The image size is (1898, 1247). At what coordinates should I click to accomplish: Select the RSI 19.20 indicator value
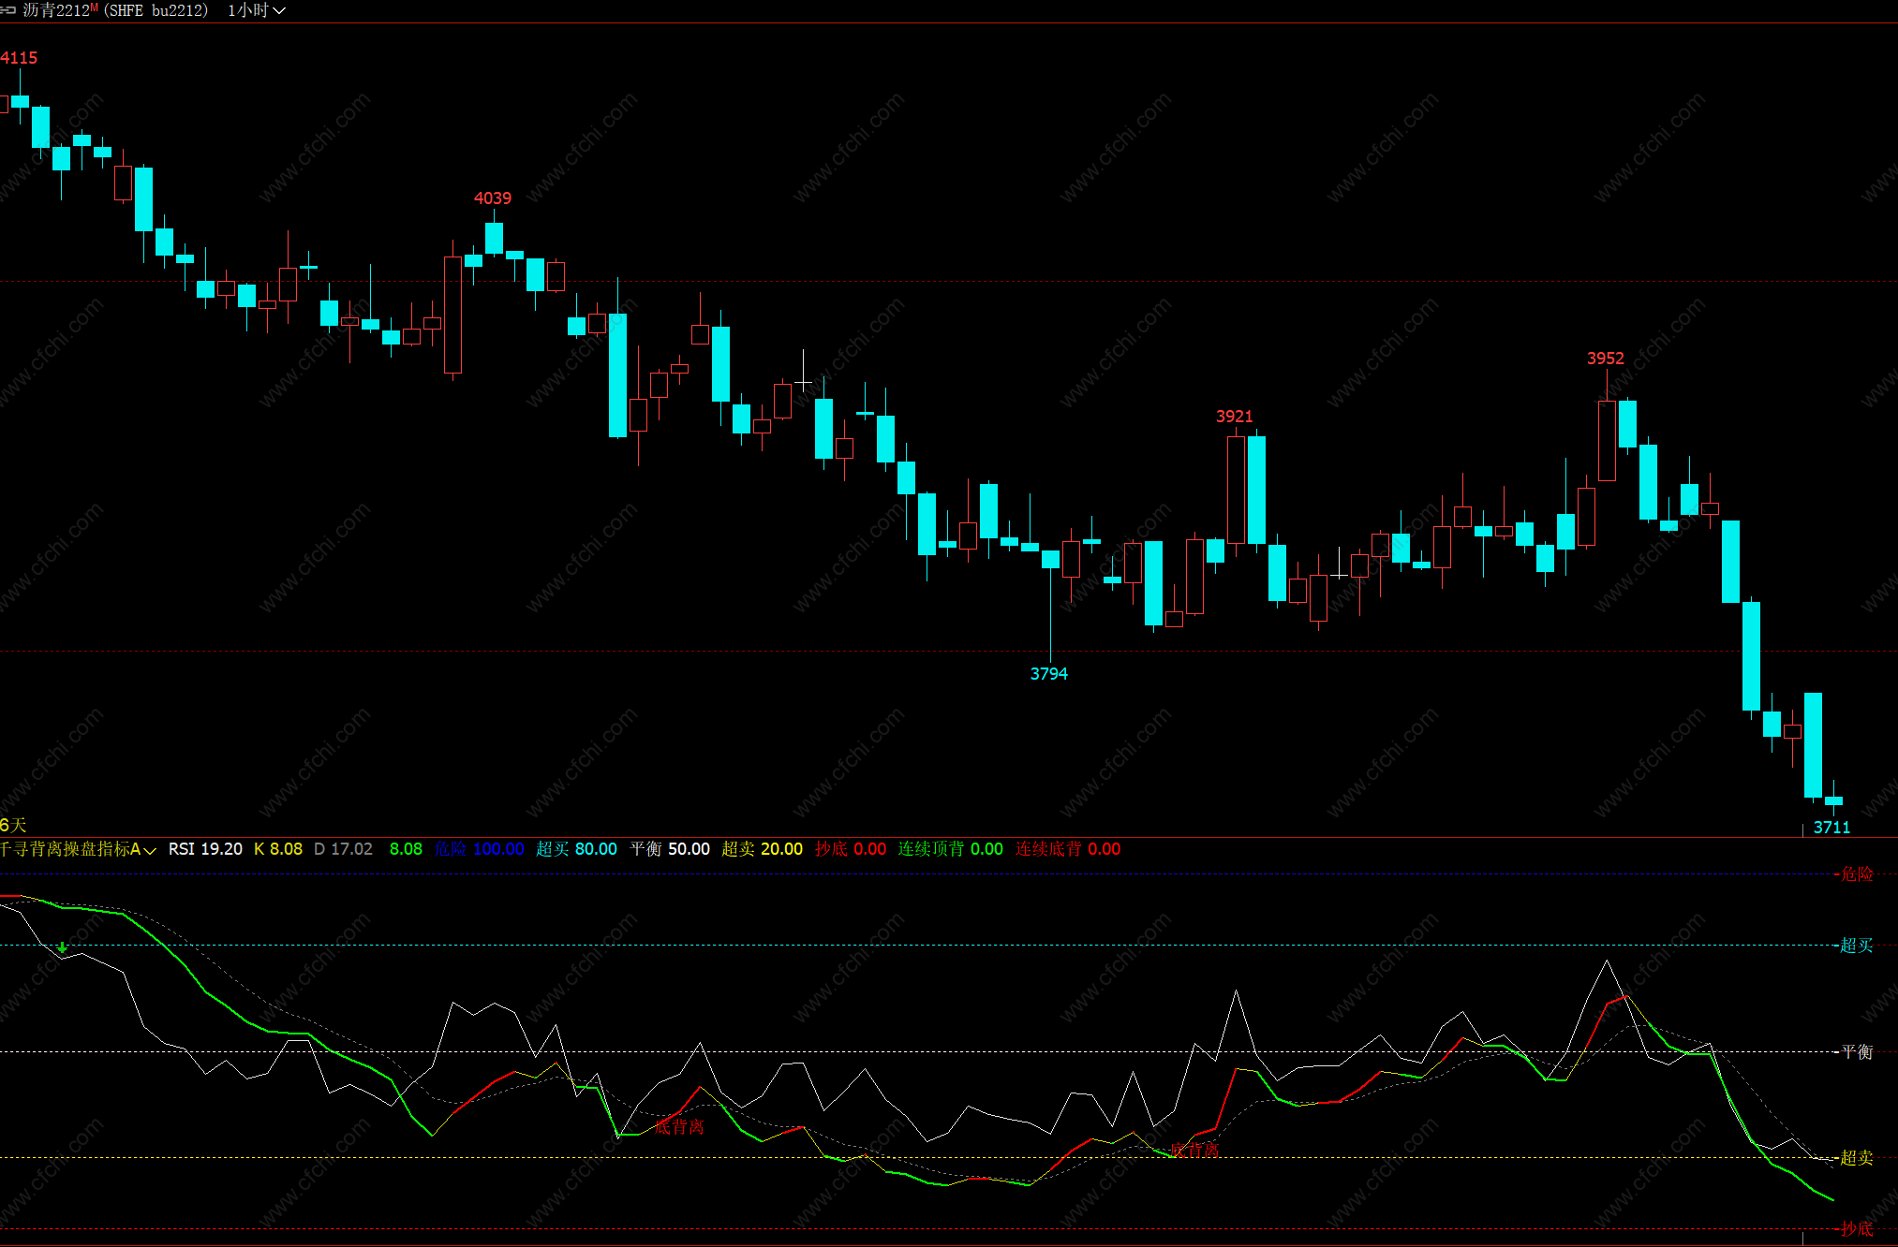pos(205,849)
